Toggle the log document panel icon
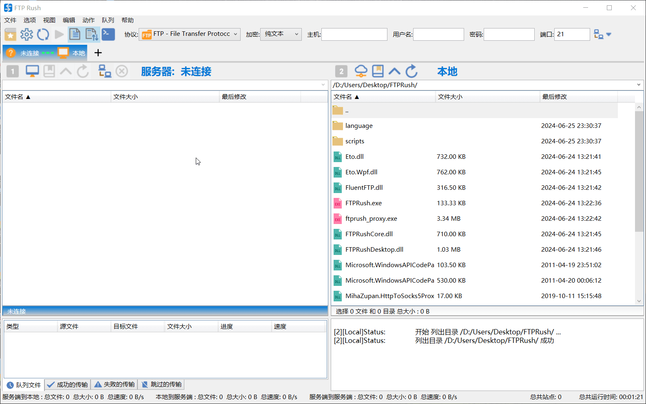646x404 pixels. click(75, 35)
